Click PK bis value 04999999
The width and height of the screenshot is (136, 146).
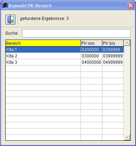113,62
